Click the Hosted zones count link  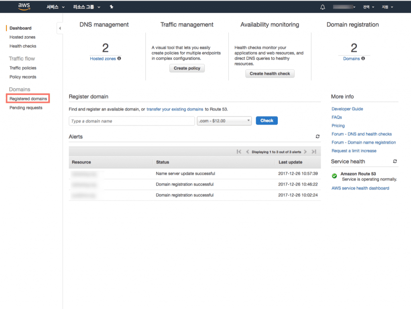103,59
